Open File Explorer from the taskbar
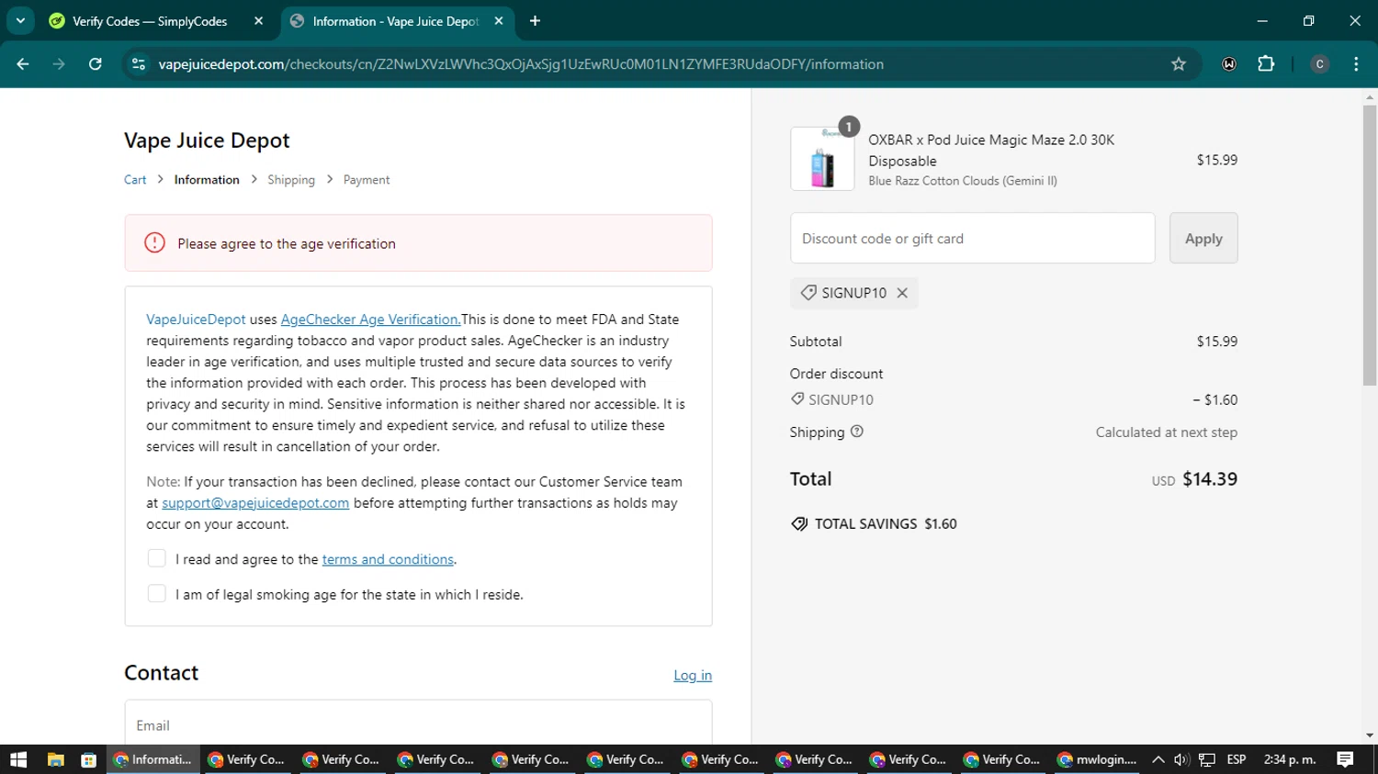 pyautogui.click(x=56, y=759)
